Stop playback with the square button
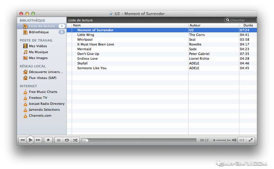 point(48,140)
